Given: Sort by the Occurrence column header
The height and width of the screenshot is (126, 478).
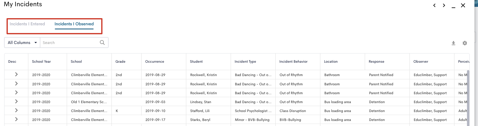Looking at the screenshot, I should coord(155,62).
